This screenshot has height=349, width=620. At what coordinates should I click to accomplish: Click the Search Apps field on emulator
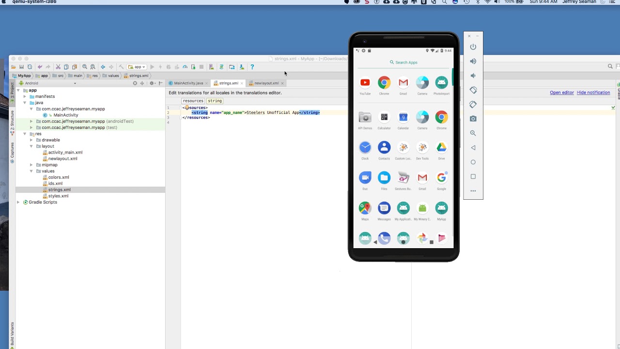pos(403,63)
